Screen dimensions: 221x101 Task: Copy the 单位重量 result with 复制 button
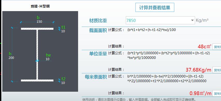pyautogui.click(x=217, y=70)
